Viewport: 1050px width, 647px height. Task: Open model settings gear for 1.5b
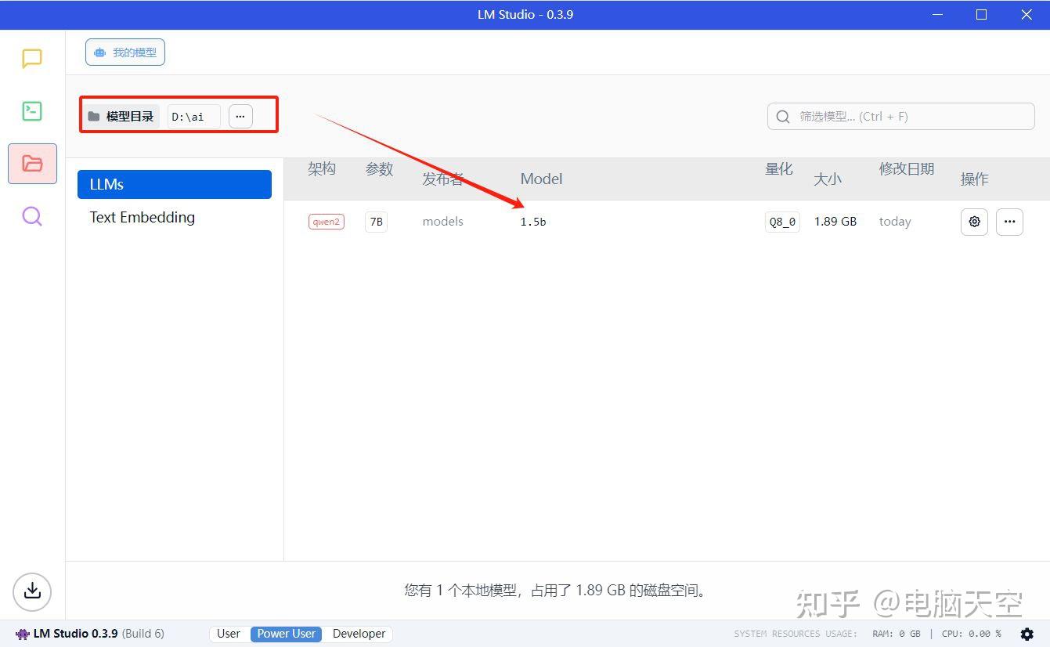[x=974, y=222]
